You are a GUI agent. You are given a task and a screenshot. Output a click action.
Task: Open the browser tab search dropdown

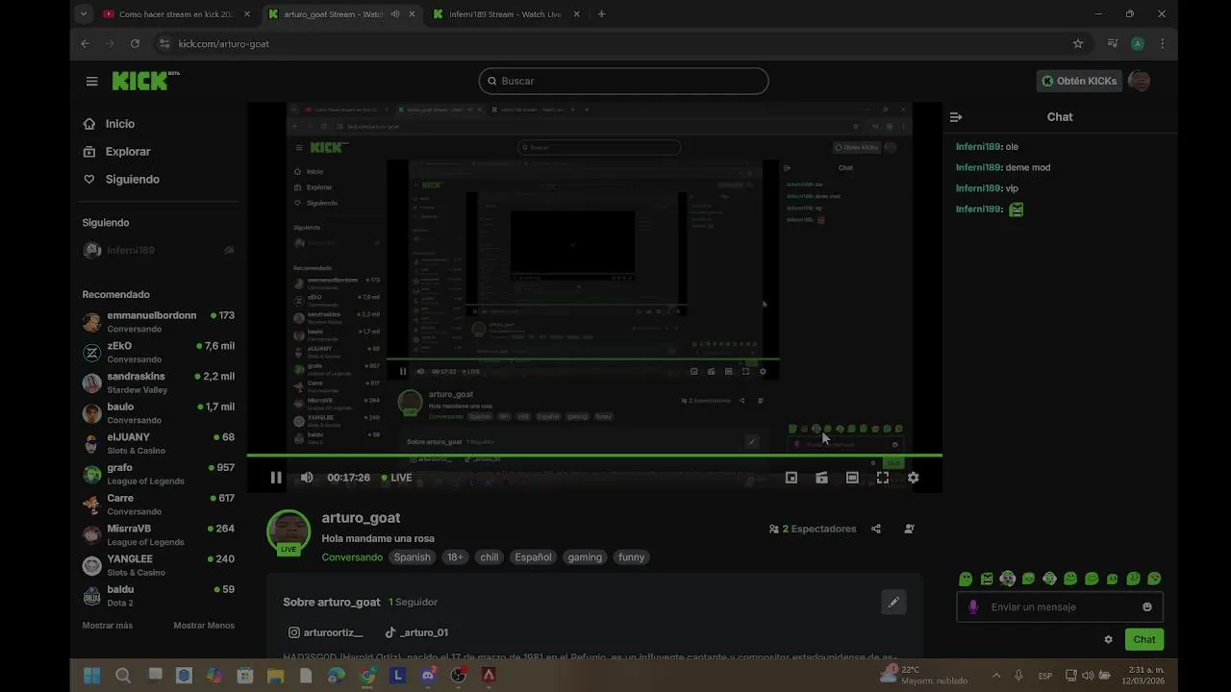[x=84, y=14]
